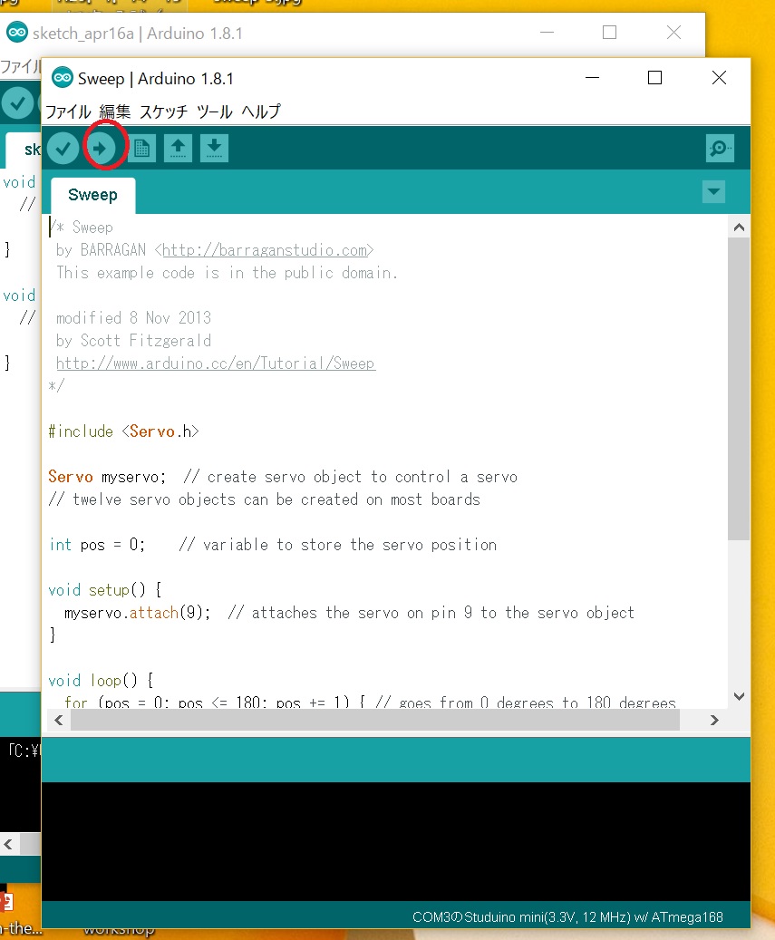Click Verify button in background sketch_apr16a window
Viewport: 775px width, 940px height.
point(16,102)
